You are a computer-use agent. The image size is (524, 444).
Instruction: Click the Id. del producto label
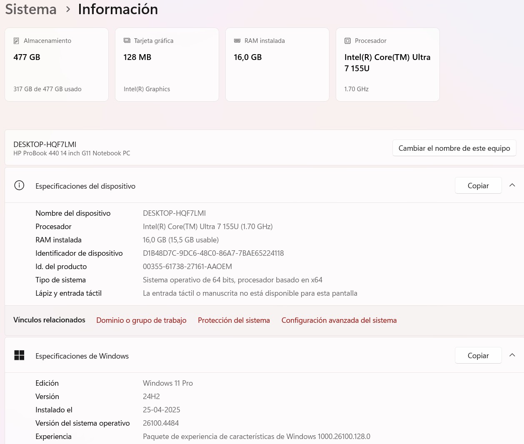coord(61,267)
